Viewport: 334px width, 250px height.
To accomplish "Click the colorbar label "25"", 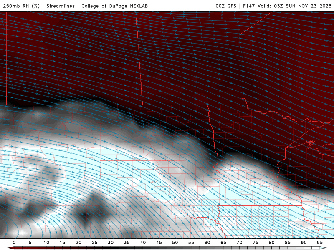I will (95, 242).
